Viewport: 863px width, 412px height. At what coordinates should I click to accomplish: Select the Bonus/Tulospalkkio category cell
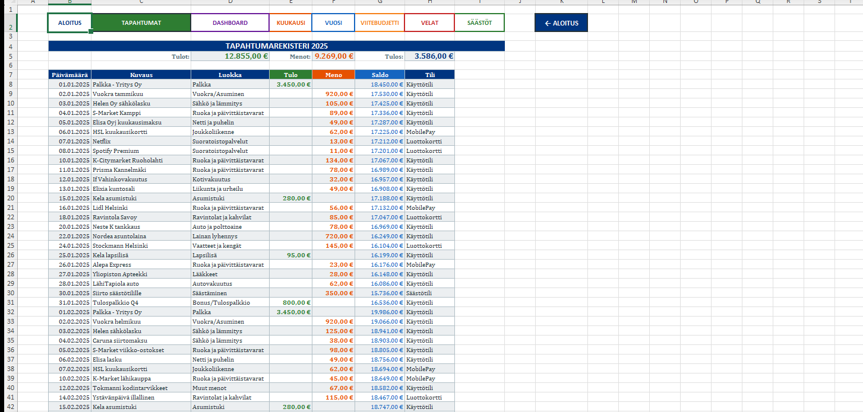pos(230,302)
